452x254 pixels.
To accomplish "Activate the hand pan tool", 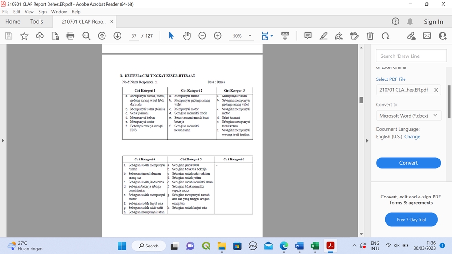I will pos(187,36).
